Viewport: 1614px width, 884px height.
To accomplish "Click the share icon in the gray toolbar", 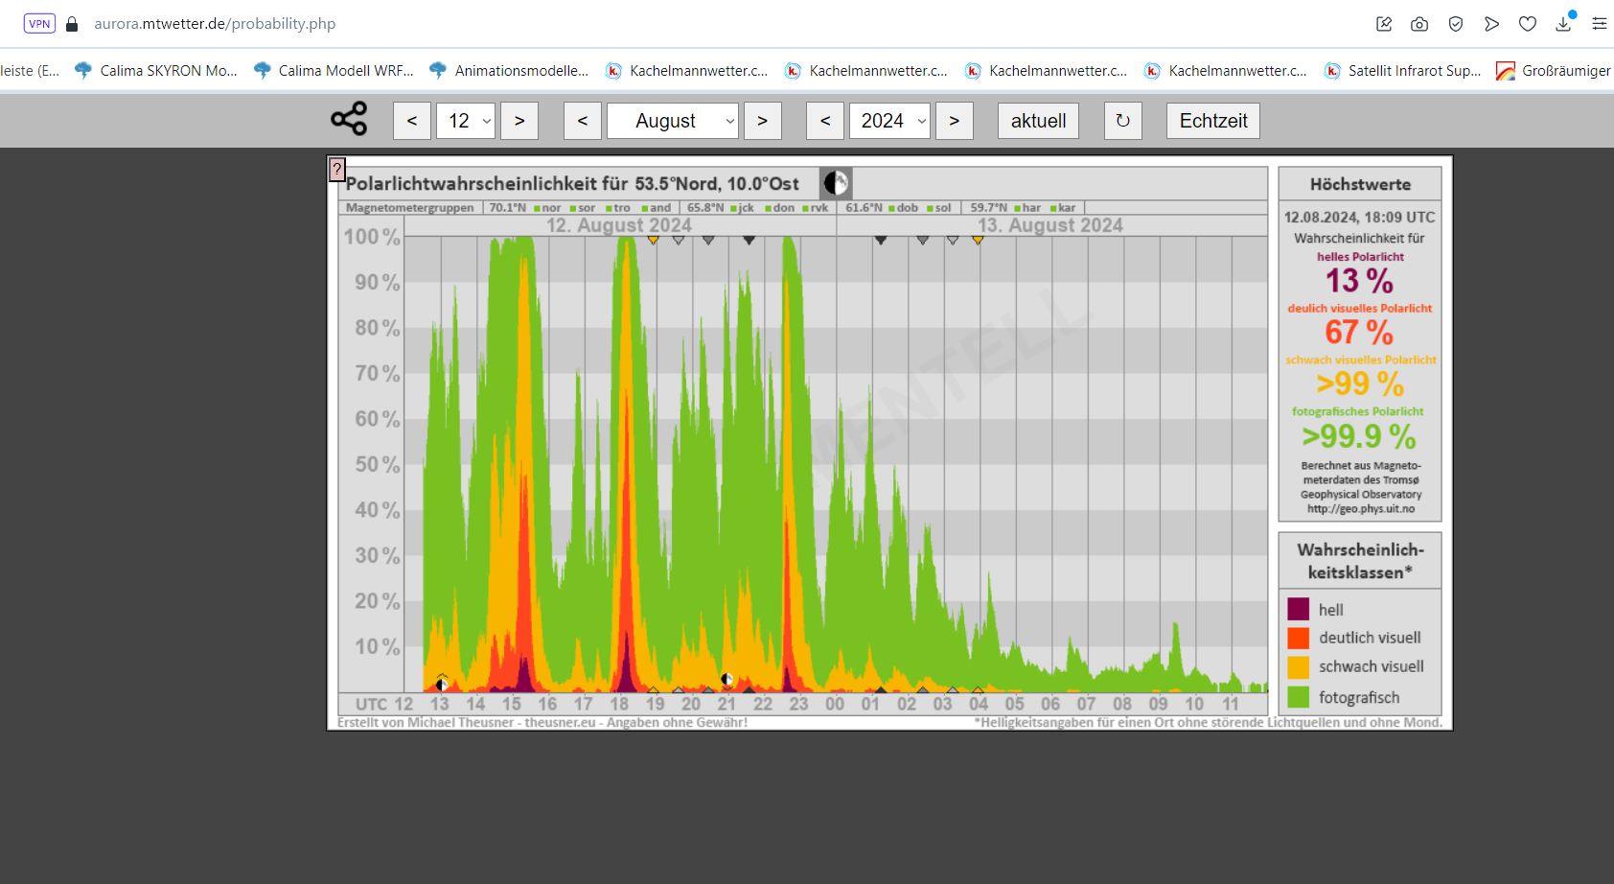I will [349, 119].
